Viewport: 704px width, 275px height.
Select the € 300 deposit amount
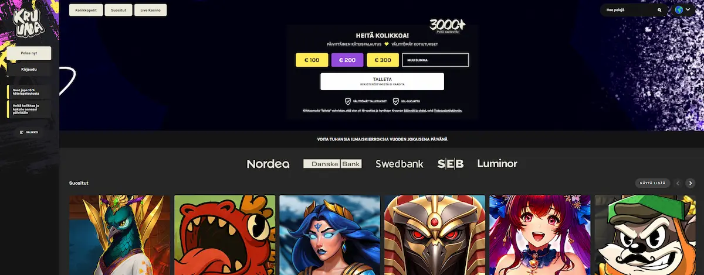[383, 60]
